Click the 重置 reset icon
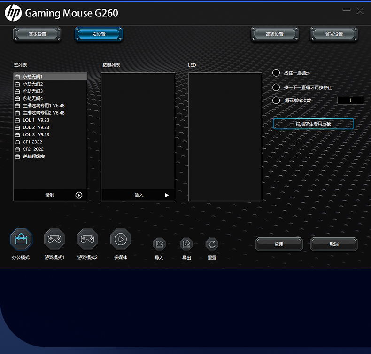371x354 pixels. coord(212,244)
